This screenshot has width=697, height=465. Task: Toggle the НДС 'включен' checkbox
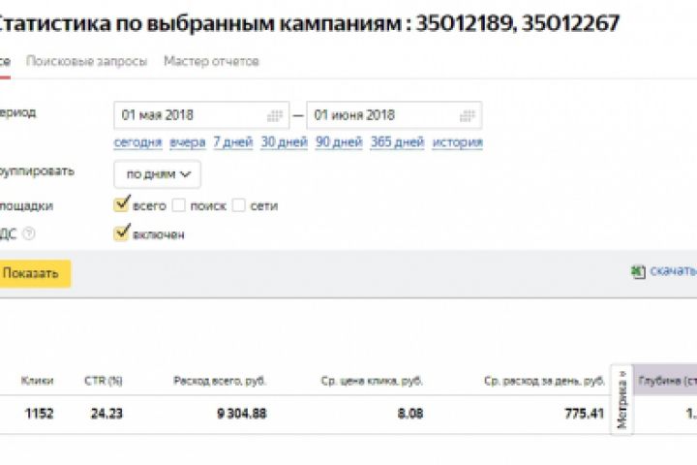coord(122,233)
